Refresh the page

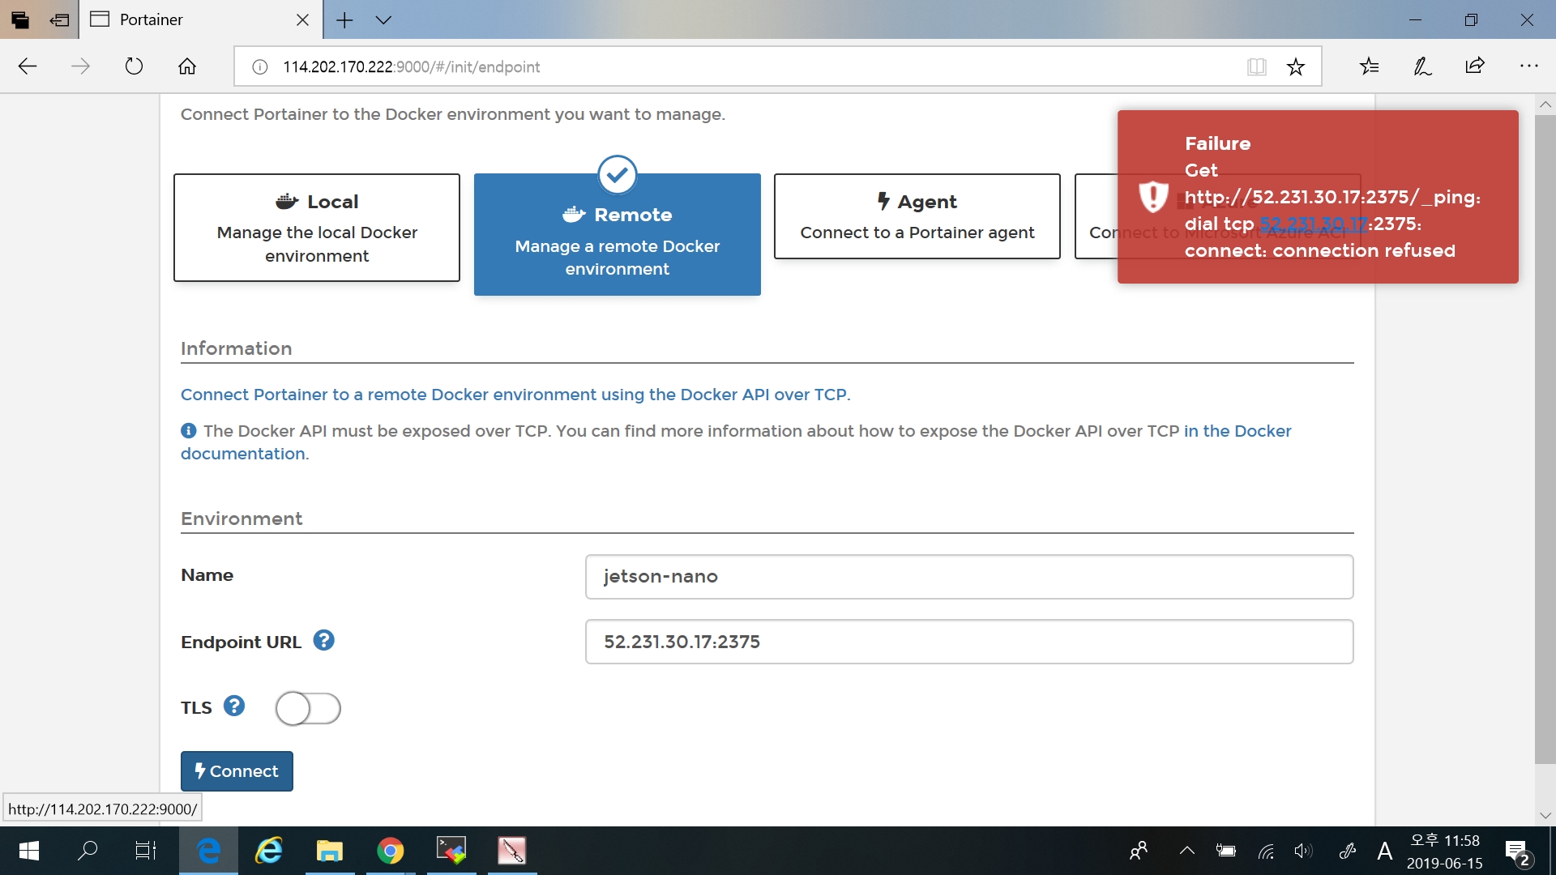[134, 66]
